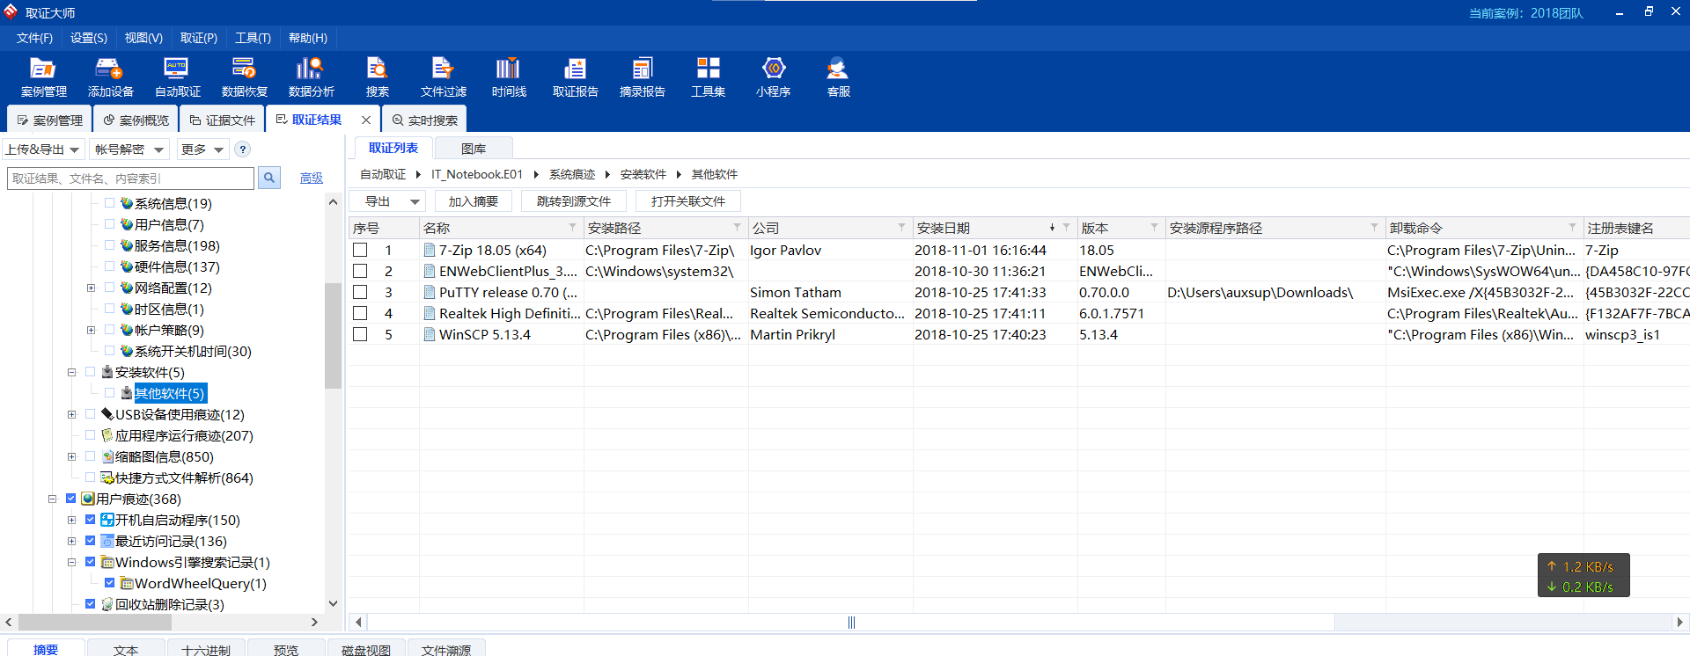Start 自动取证 from toolbar
1690x656 pixels.
click(x=177, y=77)
